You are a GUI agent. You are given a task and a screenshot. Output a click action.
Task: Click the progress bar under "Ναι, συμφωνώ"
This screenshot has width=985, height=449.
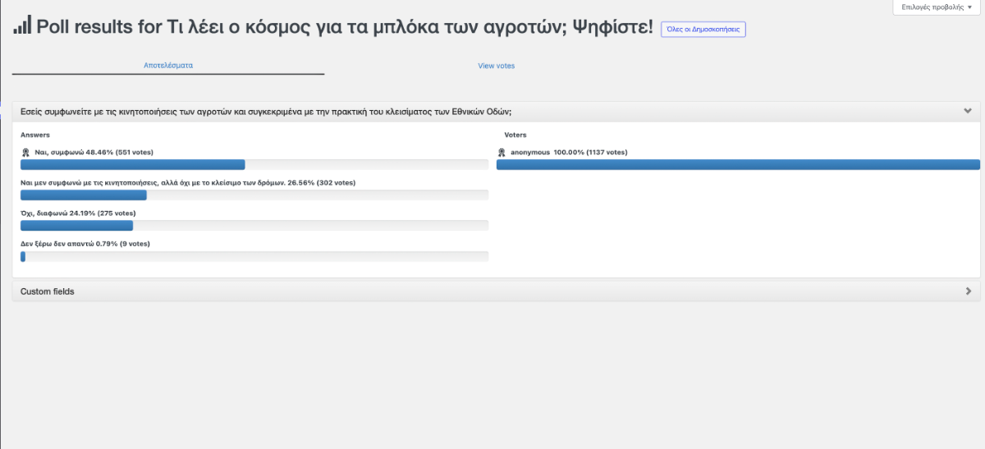click(254, 165)
